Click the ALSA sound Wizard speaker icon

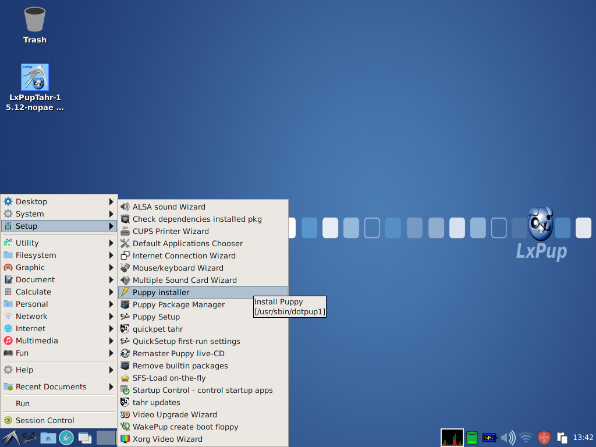pyautogui.click(x=125, y=207)
